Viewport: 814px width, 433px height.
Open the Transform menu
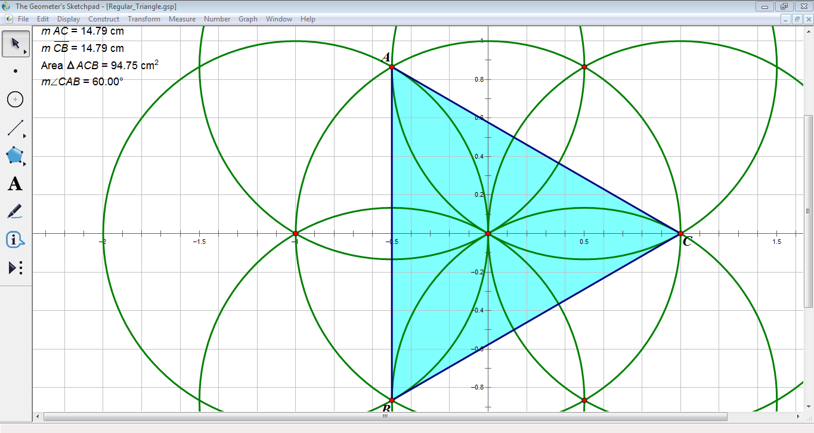tap(144, 19)
